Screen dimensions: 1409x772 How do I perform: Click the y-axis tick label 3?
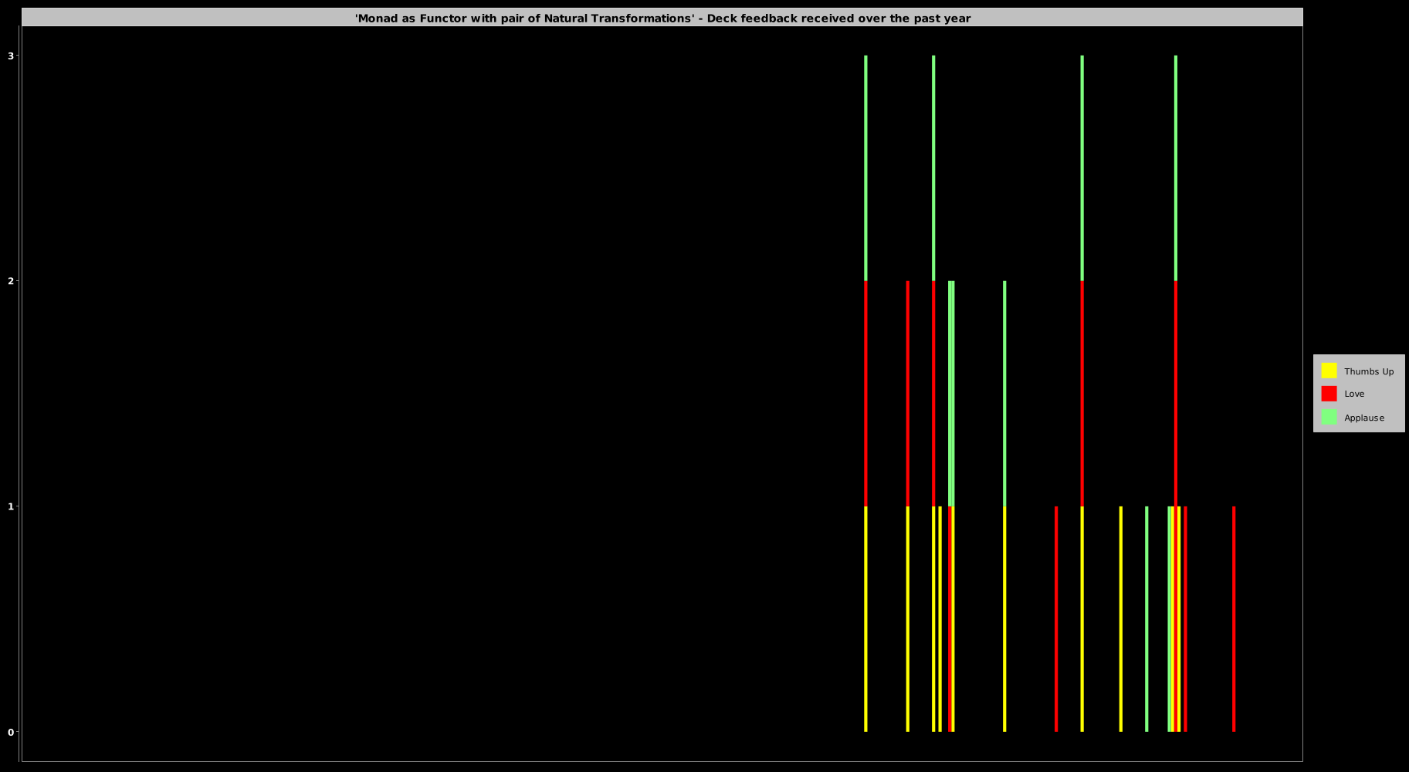11,56
